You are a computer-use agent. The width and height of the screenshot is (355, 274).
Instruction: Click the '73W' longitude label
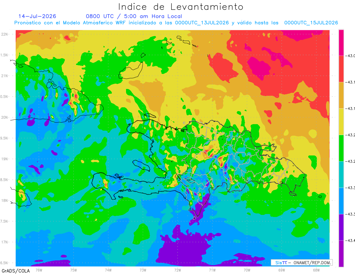click(143, 270)
